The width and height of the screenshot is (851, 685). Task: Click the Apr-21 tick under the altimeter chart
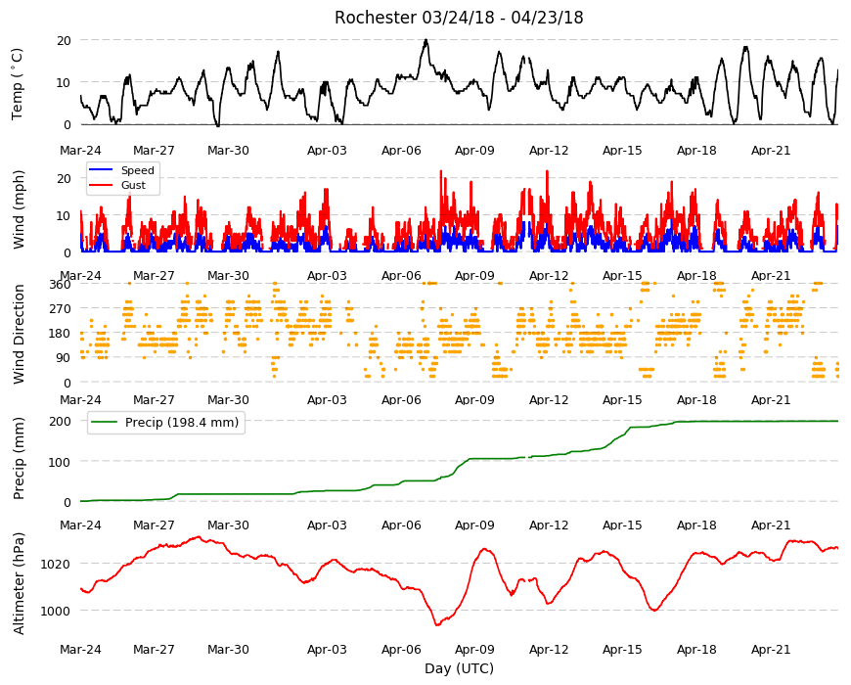point(770,649)
